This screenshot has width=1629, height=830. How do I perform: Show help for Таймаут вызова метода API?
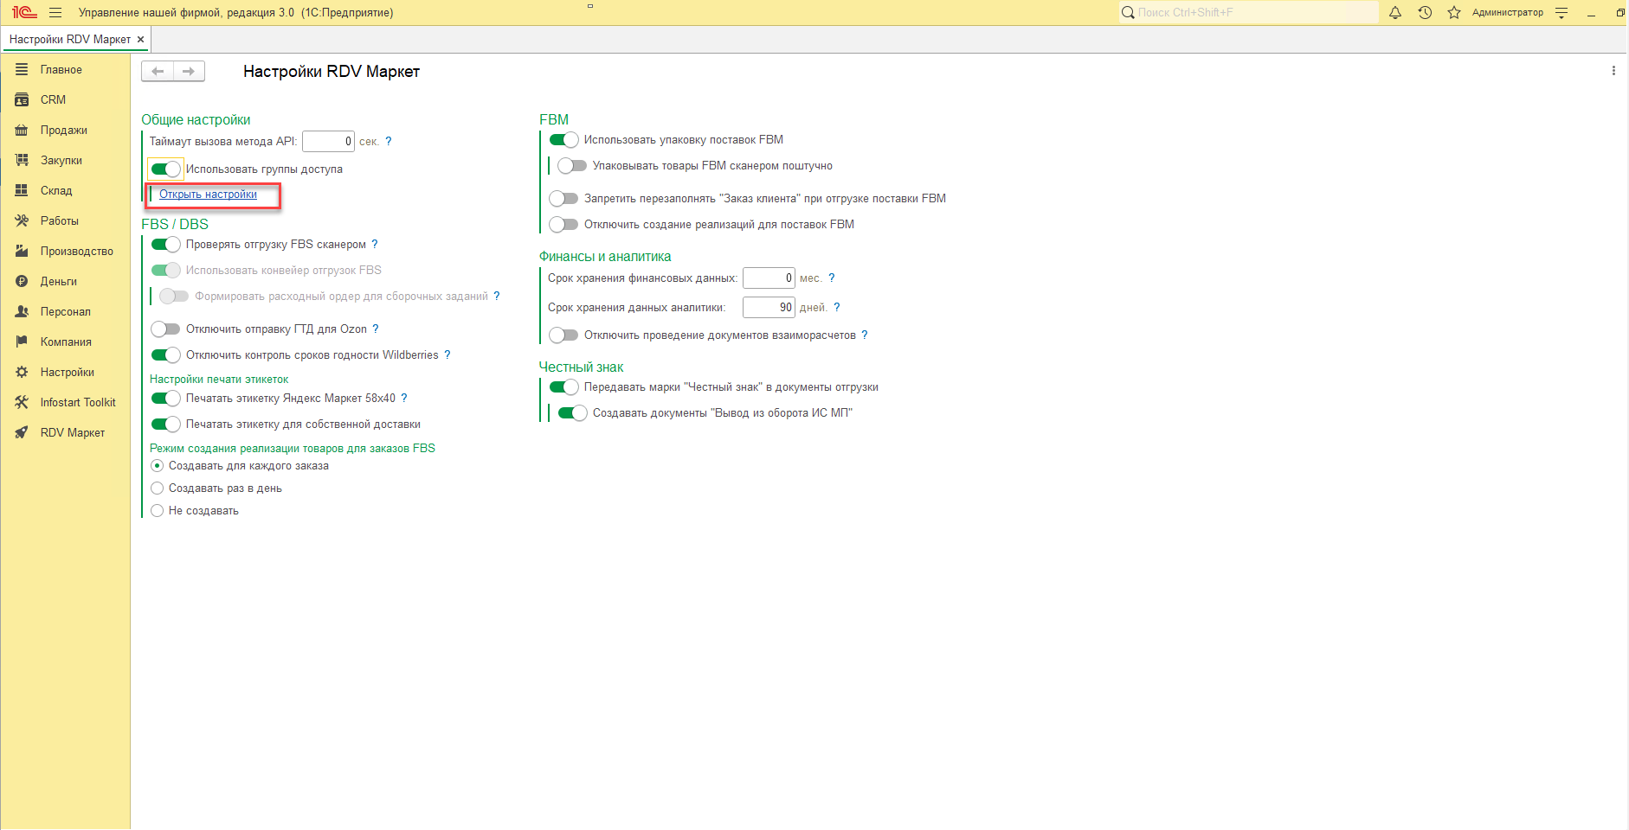(389, 142)
